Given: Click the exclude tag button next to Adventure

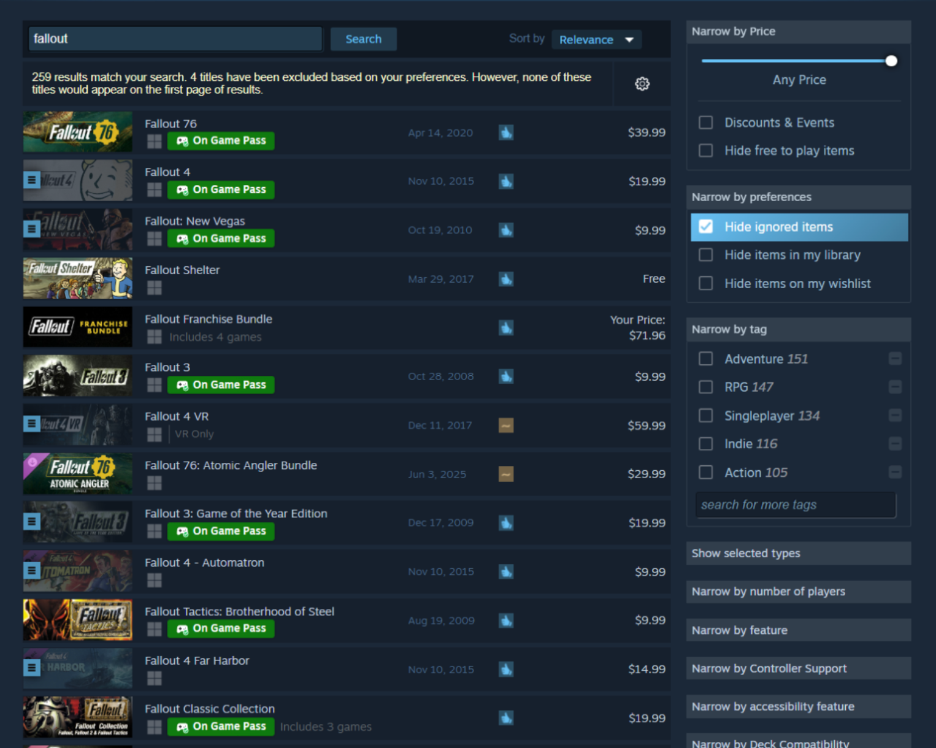Looking at the screenshot, I should tap(895, 359).
